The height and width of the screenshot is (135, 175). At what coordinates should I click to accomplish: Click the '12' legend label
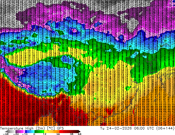[45, 134]
